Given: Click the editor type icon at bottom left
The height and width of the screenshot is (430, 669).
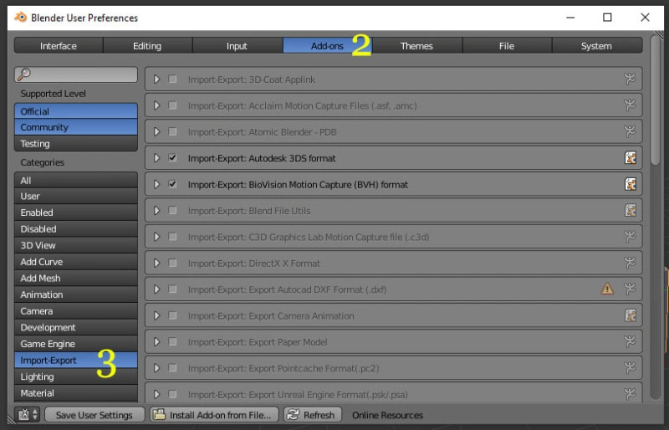Looking at the screenshot, I should coord(28,414).
